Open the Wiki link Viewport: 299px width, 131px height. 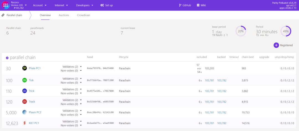(x=201, y=5)
